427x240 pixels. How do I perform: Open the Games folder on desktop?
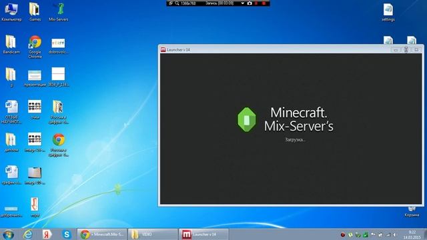click(x=35, y=11)
